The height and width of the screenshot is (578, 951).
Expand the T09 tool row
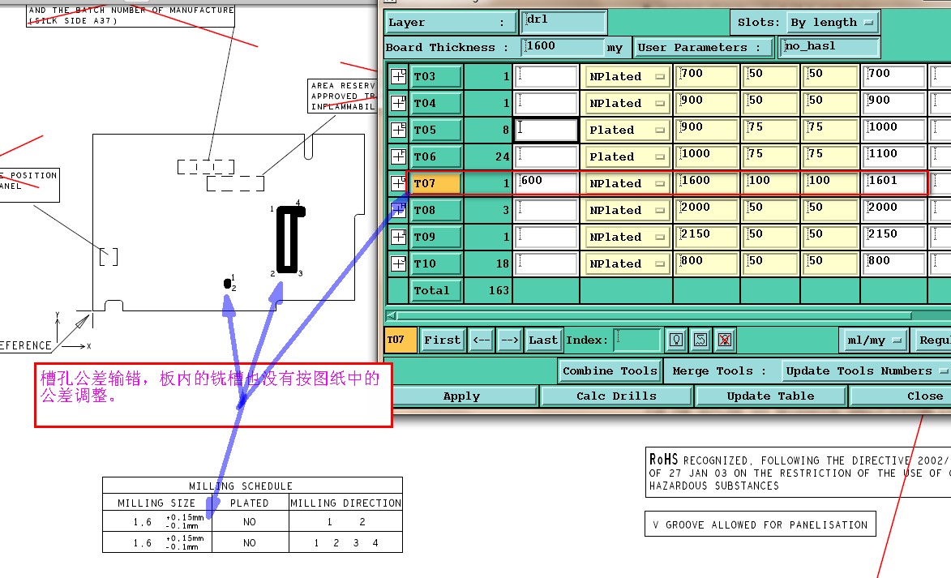pos(398,237)
